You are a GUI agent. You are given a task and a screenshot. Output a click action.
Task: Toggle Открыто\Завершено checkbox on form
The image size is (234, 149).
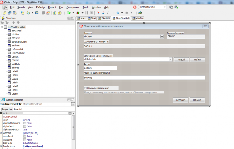[86, 88]
